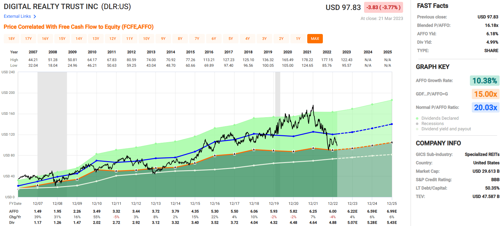Click the 12/18 A marker on orange line
This screenshot has height=226, width=503.
(254, 150)
